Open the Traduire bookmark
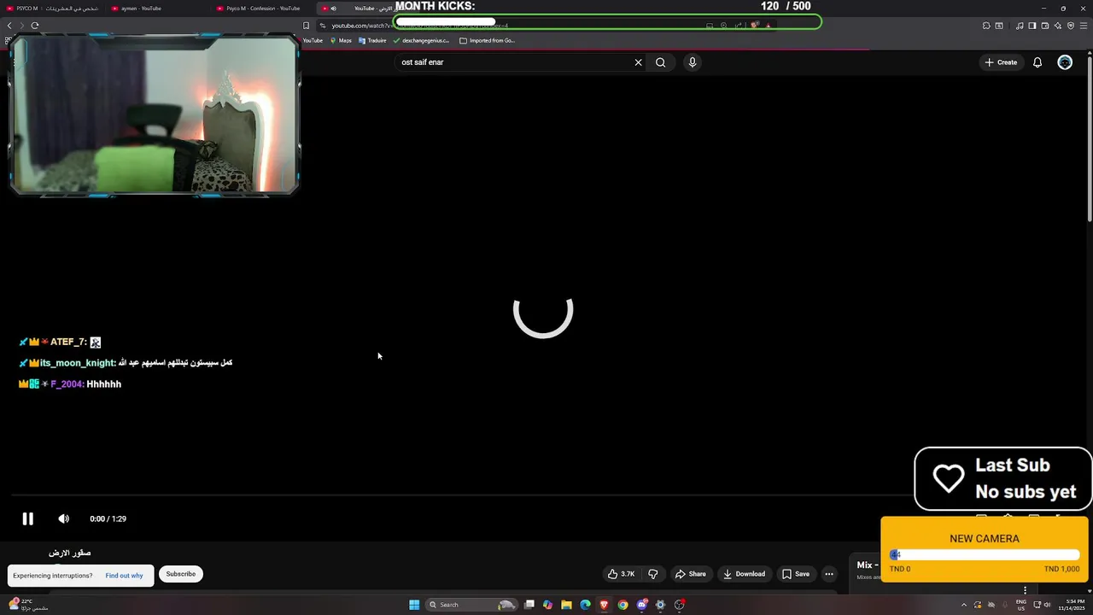 point(372,40)
